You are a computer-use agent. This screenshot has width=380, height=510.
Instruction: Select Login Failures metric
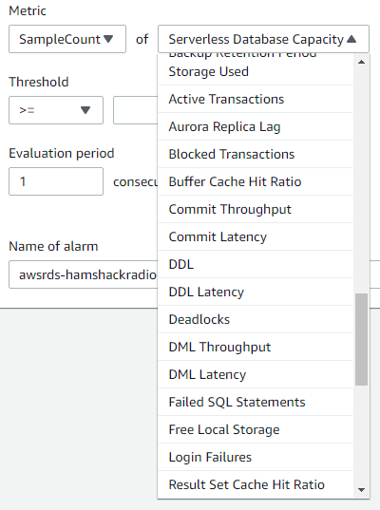click(x=256, y=457)
